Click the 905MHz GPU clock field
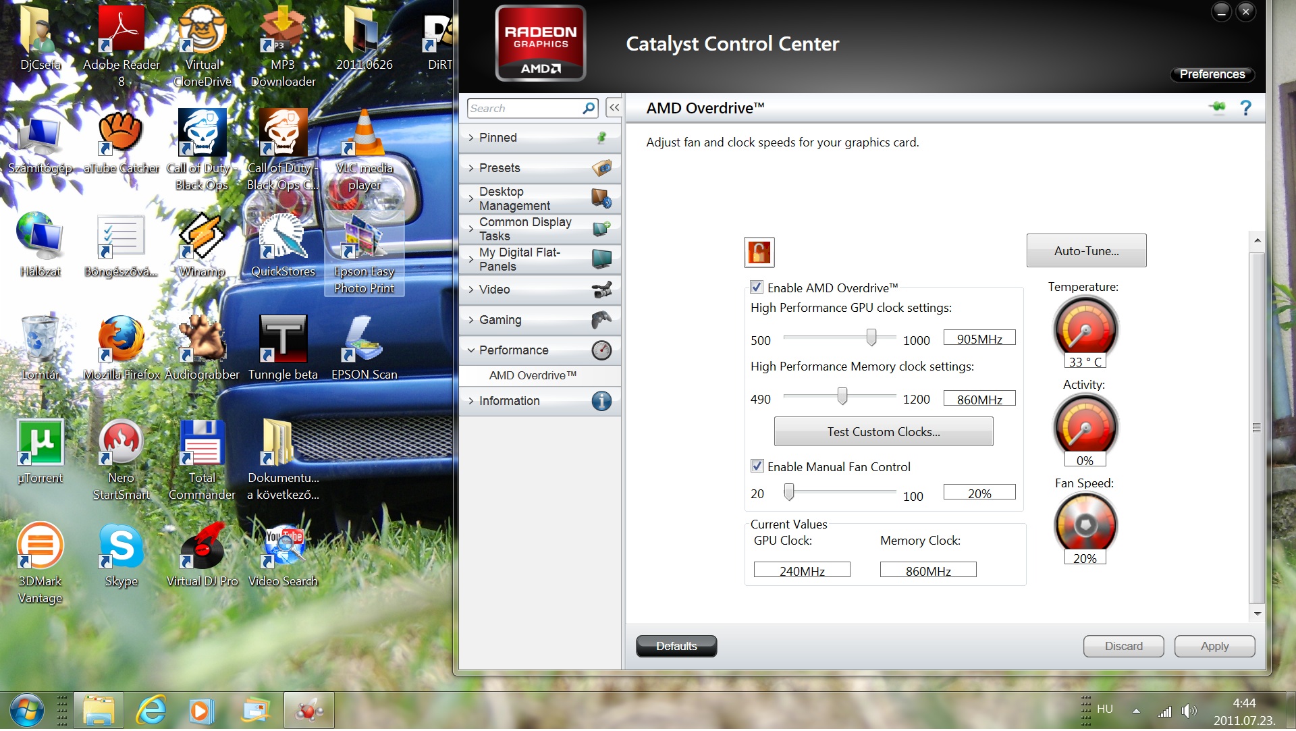The height and width of the screenshot is (731, 1296). (979, 338)
